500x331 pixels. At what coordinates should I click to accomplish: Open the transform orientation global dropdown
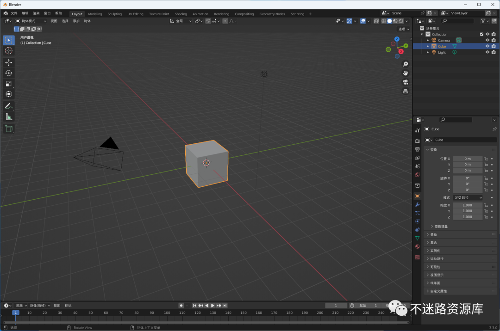tap(181, 21)
